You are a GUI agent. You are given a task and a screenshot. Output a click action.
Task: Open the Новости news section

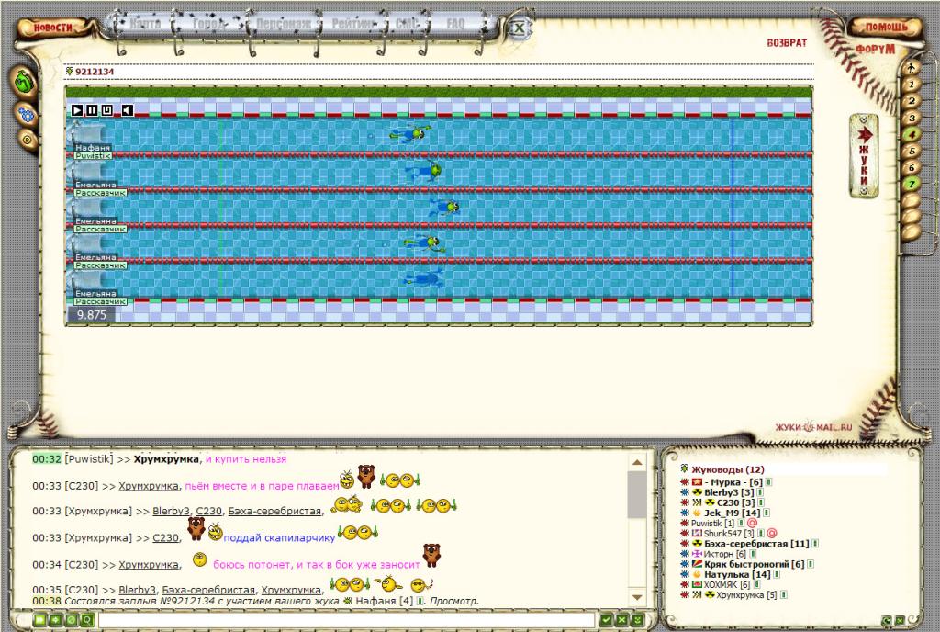pos(52,28)
